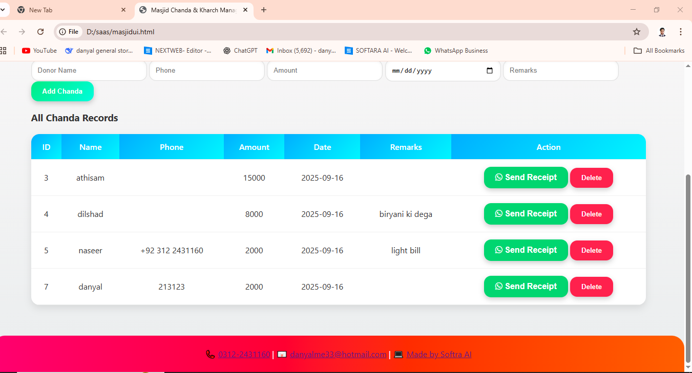
Task: Open the ChatGPT bookmark
Action: (240, 51)
